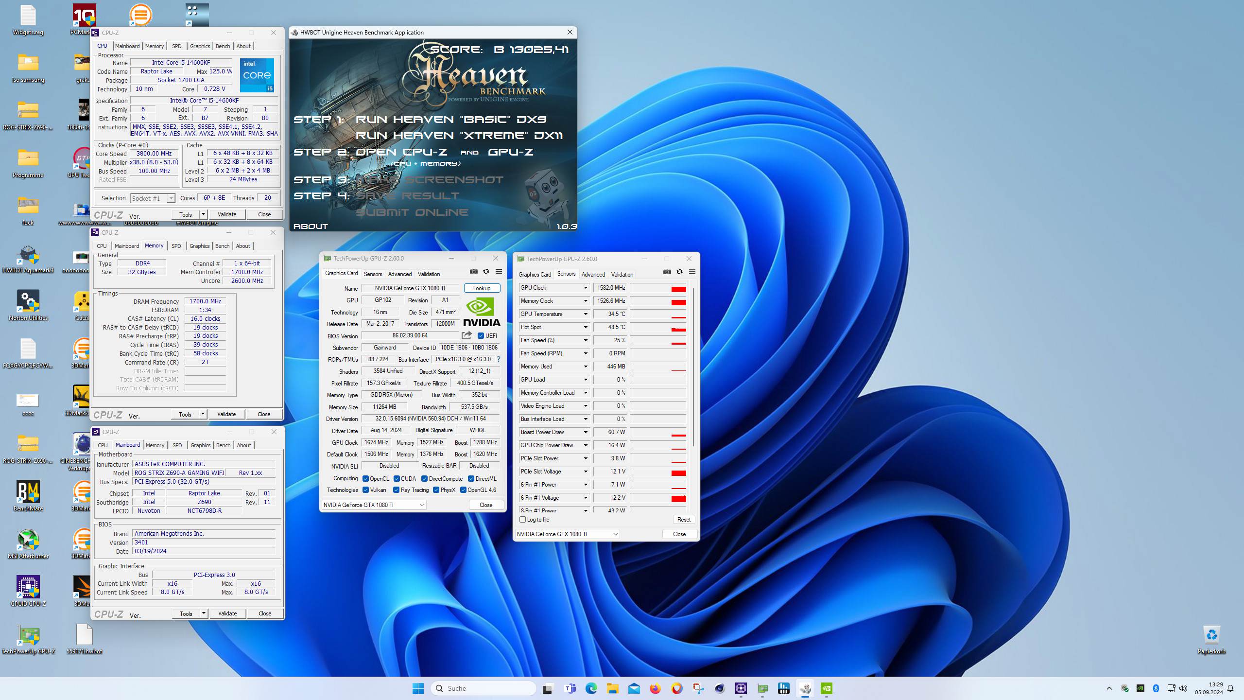Open Memory Used sensor dropdown arrow

(x=586, y=367)
